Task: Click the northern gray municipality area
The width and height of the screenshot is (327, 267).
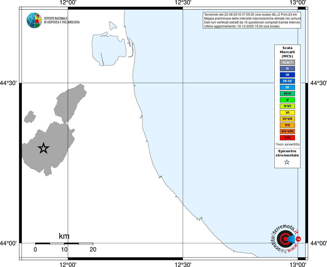Action: (70, 103)
